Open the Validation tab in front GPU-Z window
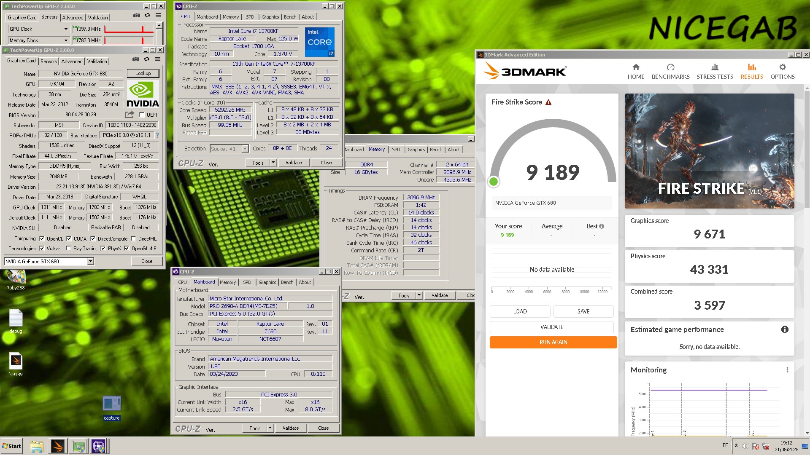 (97, 62)
